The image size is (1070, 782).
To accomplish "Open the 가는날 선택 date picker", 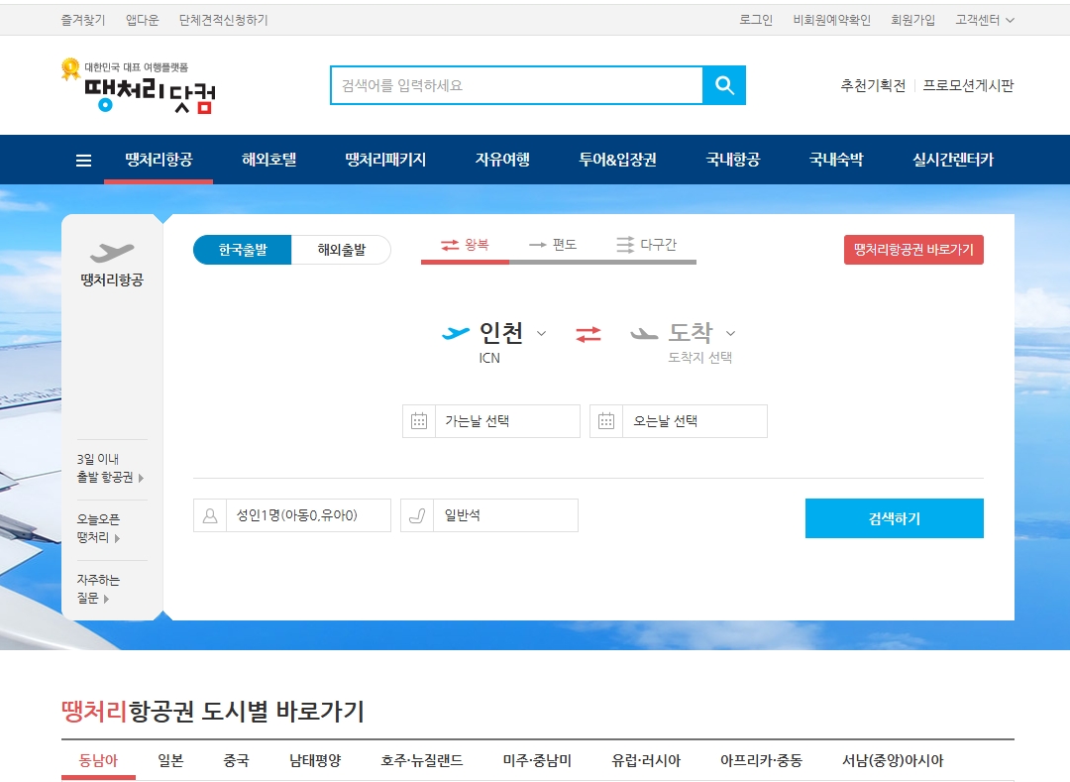I will pos(491,421).
